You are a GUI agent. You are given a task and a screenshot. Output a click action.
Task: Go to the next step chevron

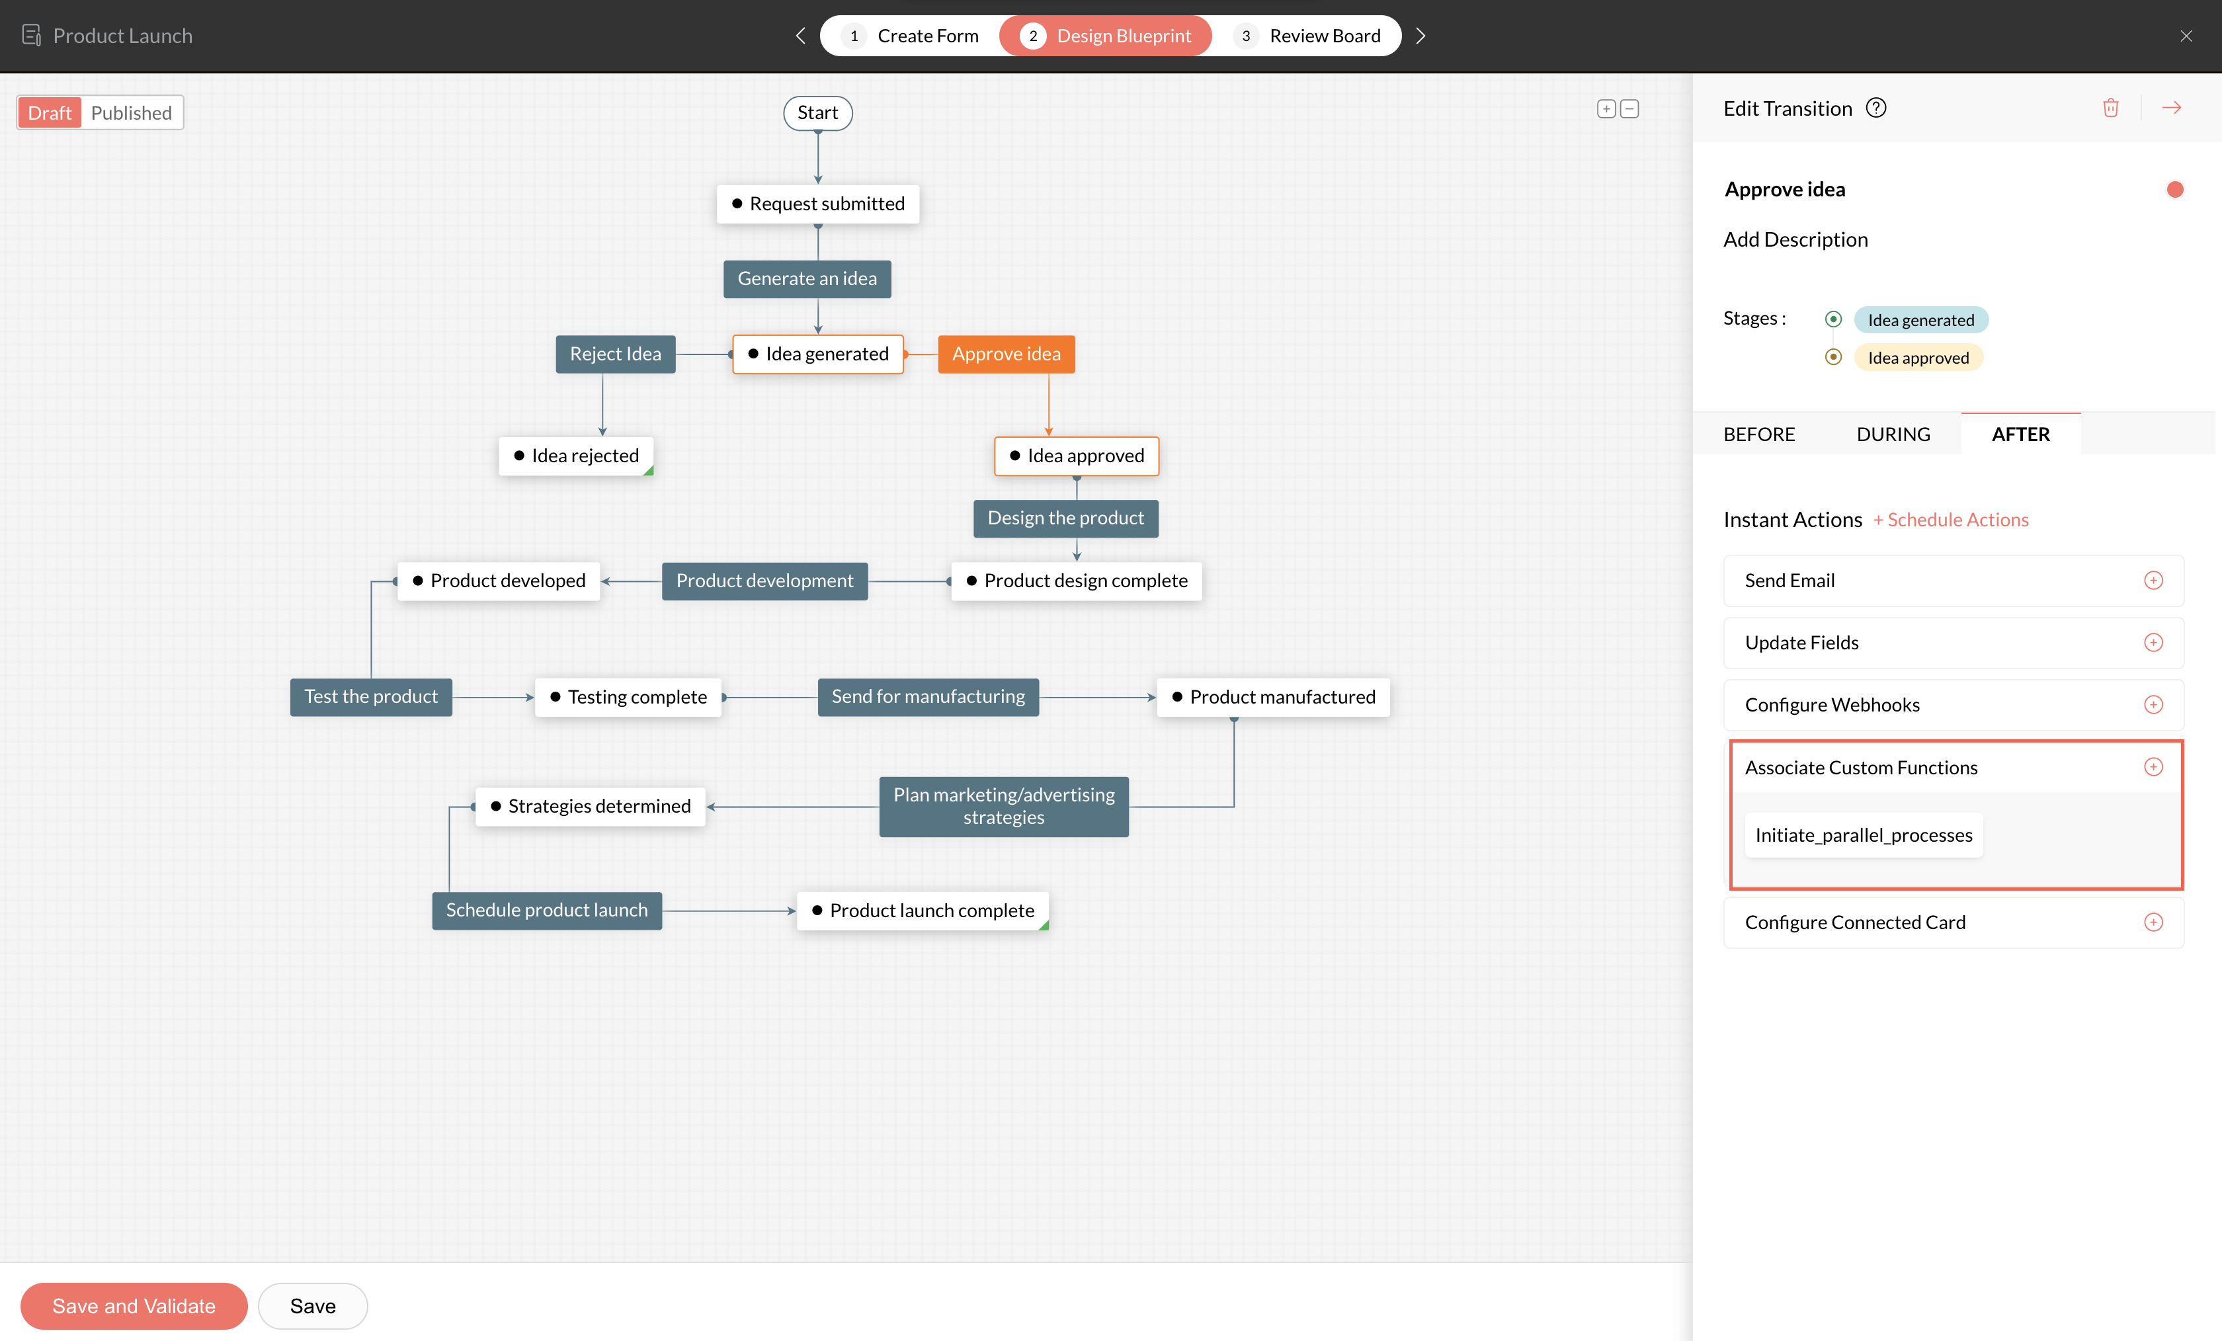[1420, 36]
